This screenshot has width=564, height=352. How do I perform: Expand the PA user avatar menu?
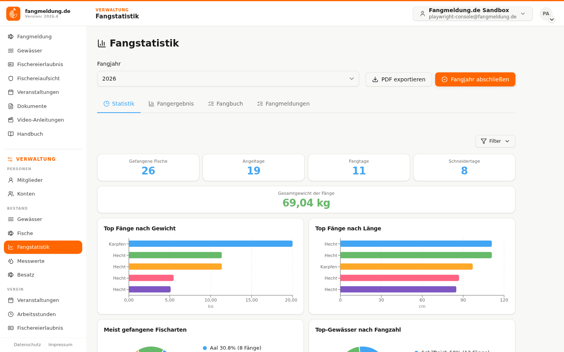546,14
